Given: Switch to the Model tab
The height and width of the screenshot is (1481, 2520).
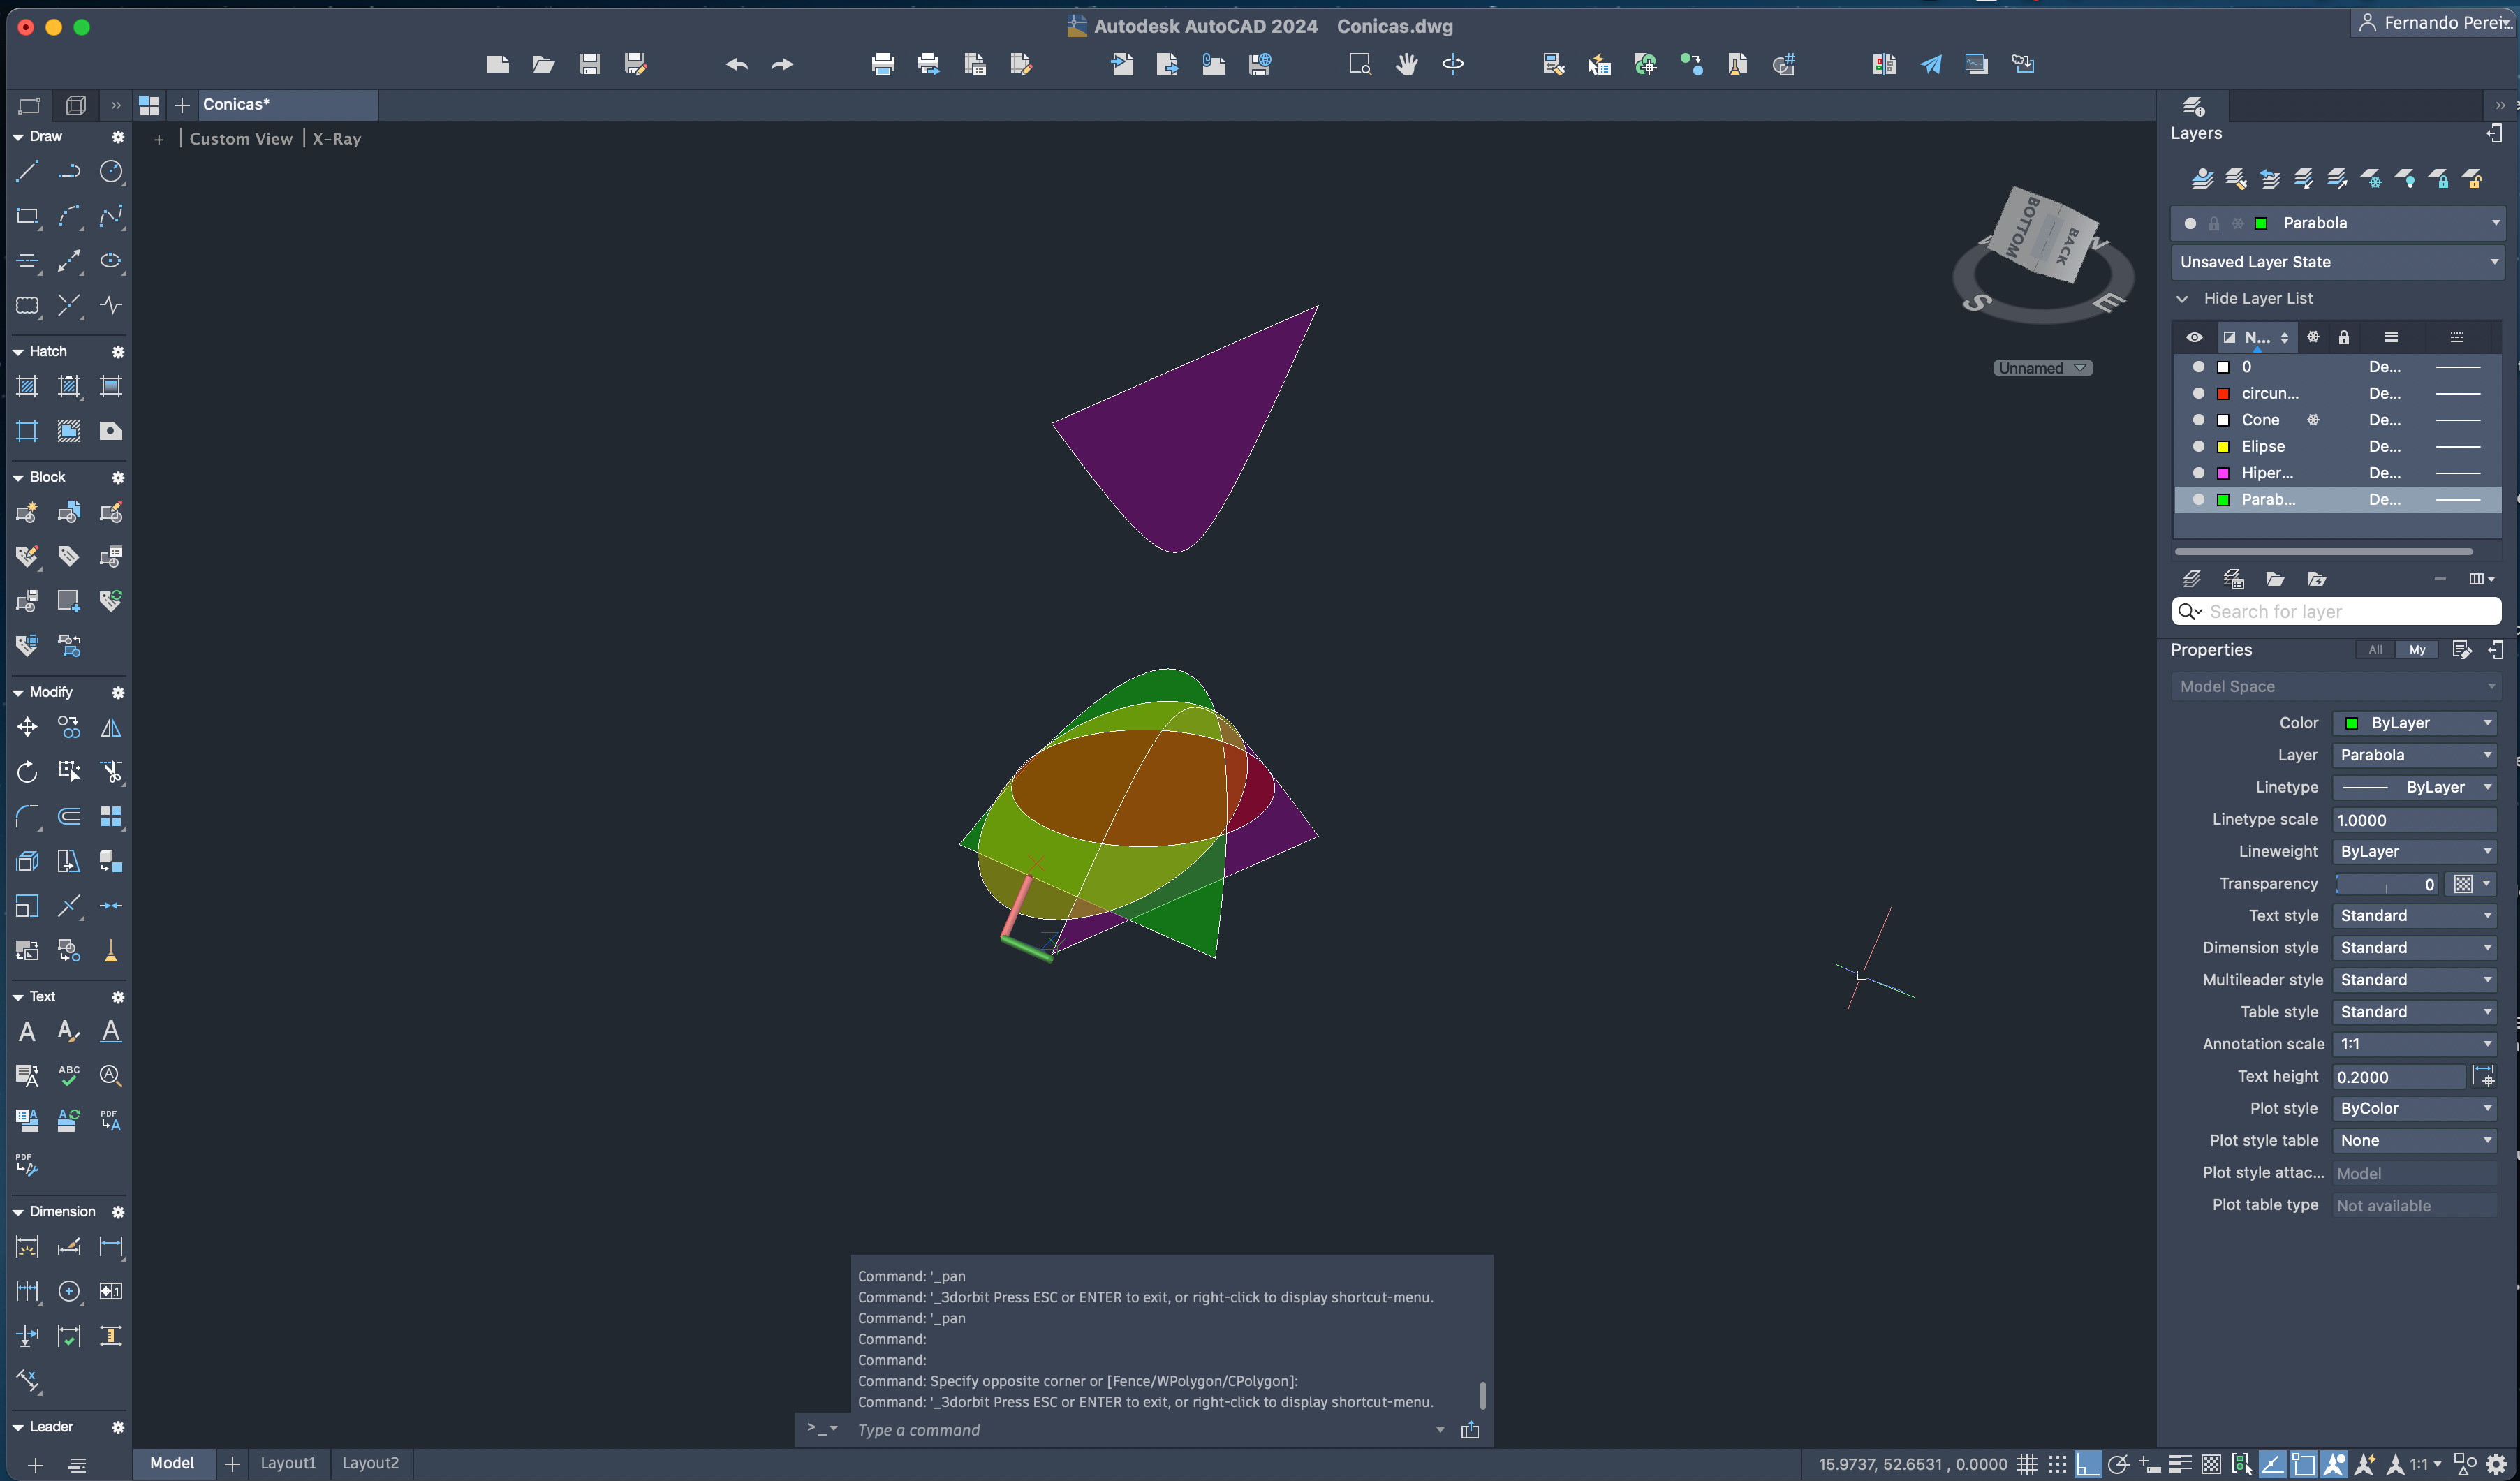Looking at the screenshot, I should click(172, 1463).
